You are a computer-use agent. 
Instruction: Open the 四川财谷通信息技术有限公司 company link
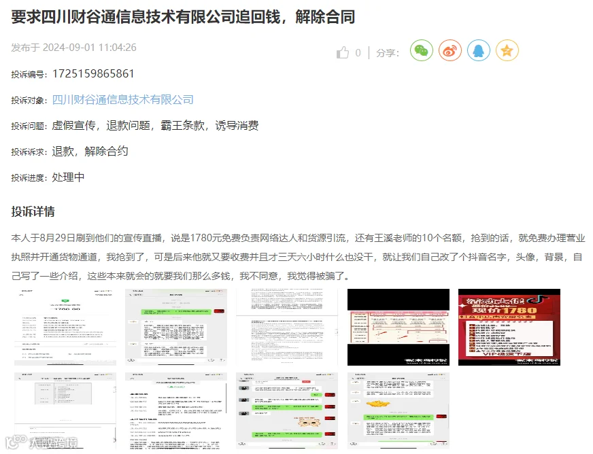pos(122,100)
